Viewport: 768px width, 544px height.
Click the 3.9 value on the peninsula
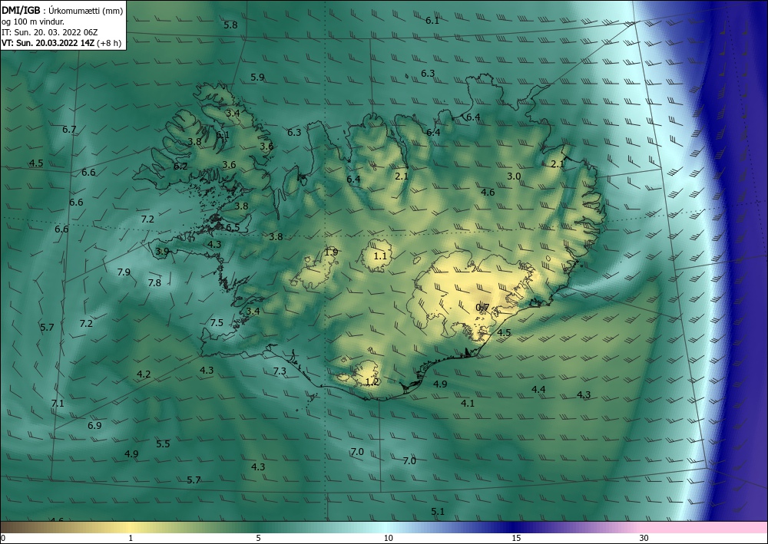click(162, 252)
